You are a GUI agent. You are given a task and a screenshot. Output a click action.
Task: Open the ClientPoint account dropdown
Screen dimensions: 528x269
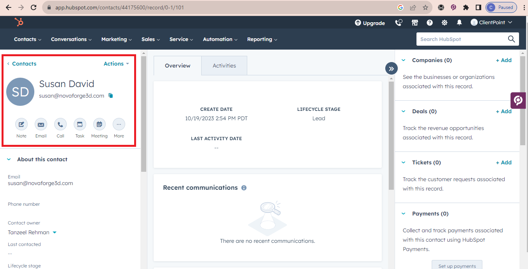491,23
